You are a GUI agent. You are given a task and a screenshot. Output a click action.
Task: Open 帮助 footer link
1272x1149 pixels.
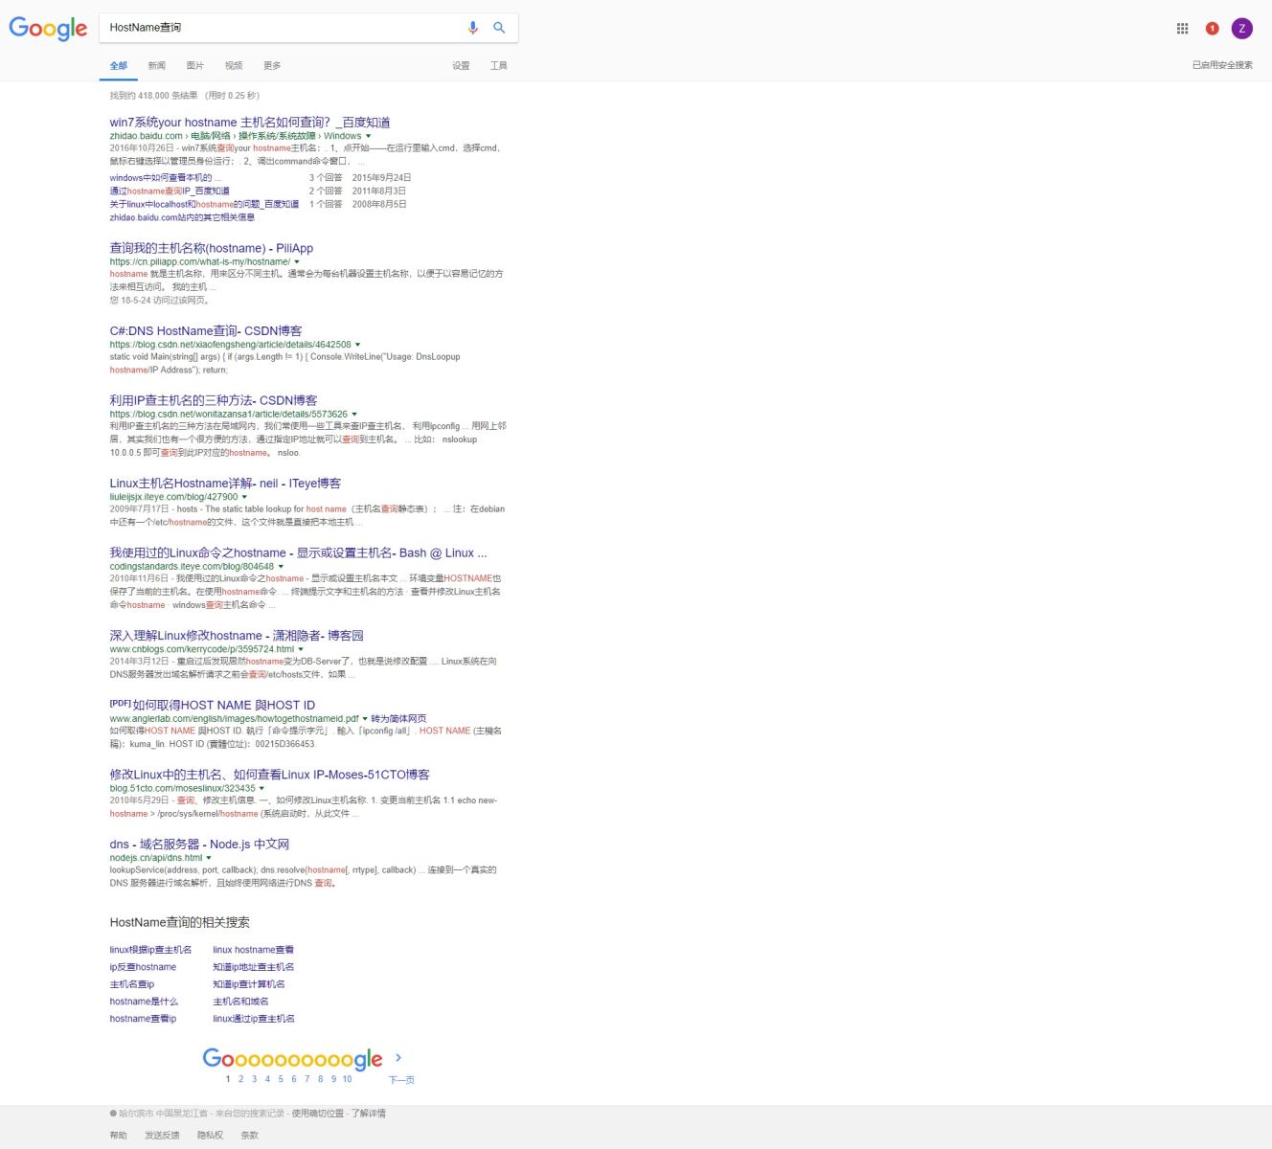click(x=118, y=1136)
